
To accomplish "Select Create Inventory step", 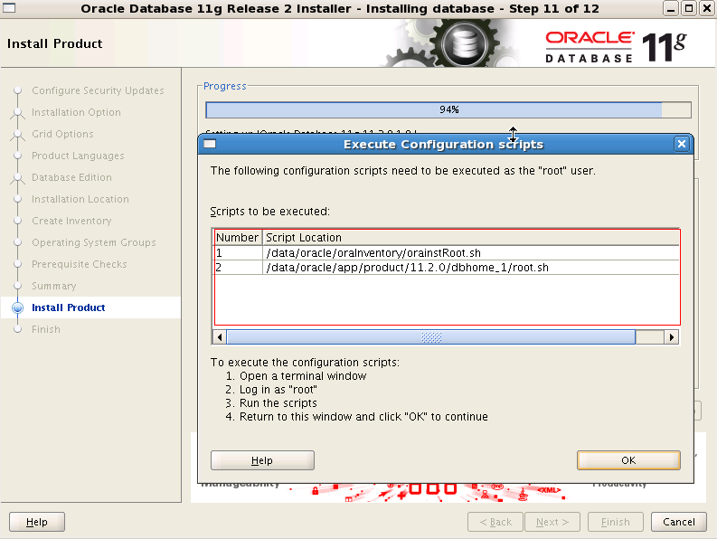I will pyautogui.click(x=71, y=221).
